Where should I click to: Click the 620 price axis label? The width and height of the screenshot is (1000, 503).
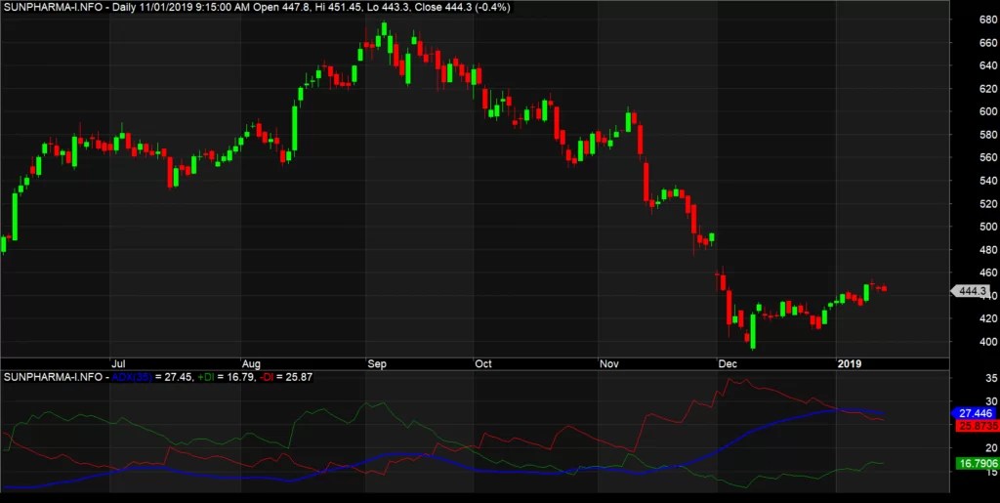pyautogui.click(x=988, y=89)
